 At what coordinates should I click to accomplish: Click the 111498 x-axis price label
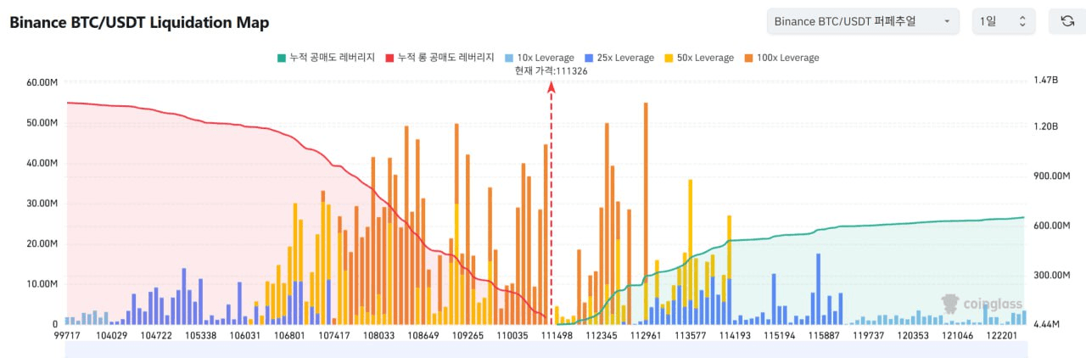(x=556, y=336)
